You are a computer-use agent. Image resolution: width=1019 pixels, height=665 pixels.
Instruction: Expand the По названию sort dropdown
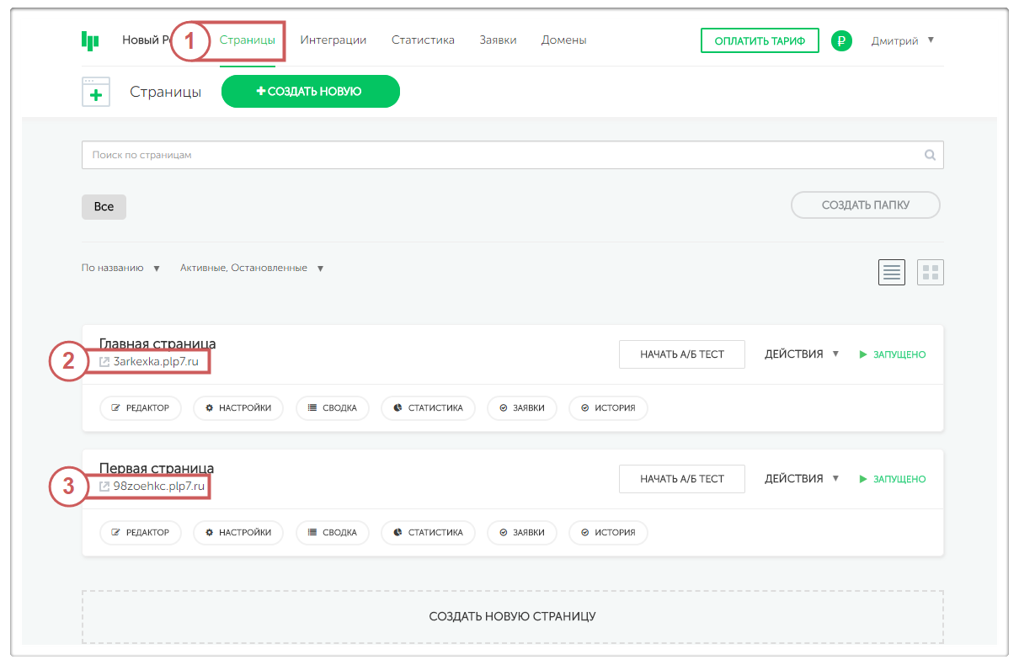(x=120, y=269)
